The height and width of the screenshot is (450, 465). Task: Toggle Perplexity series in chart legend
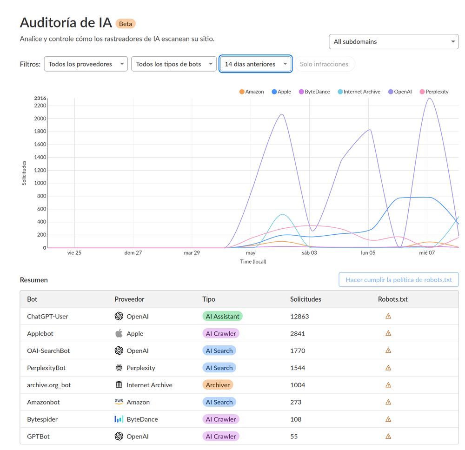434,92
